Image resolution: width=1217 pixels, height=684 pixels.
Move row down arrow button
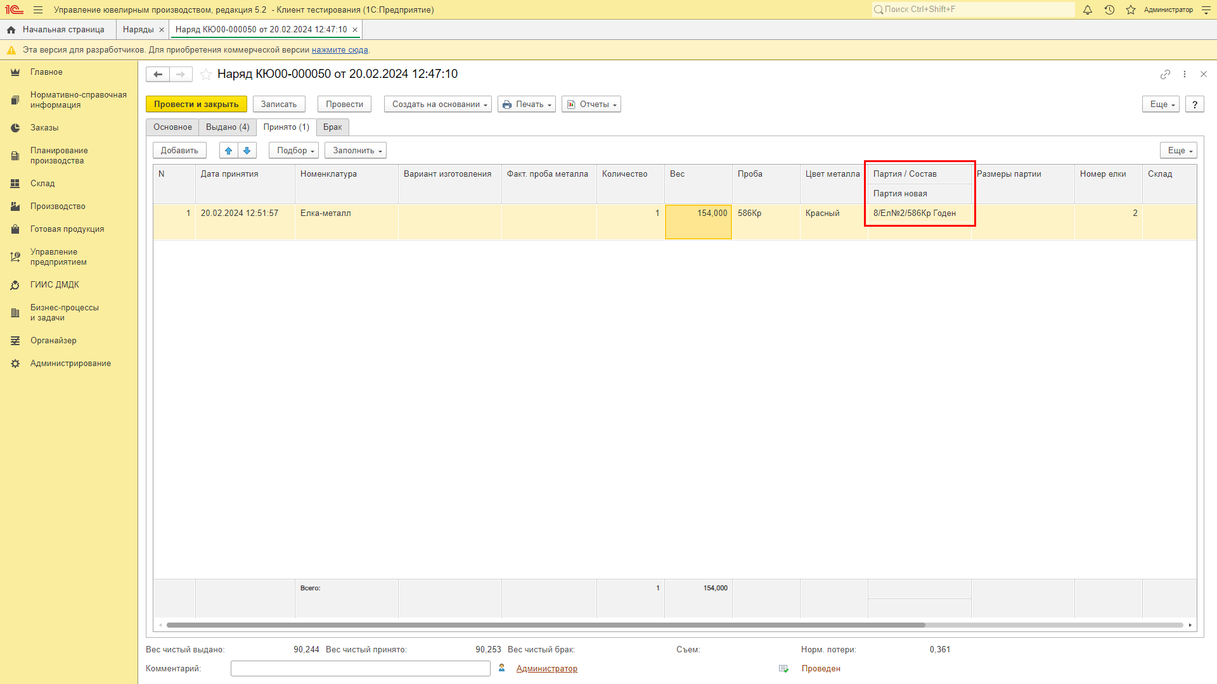247,151
